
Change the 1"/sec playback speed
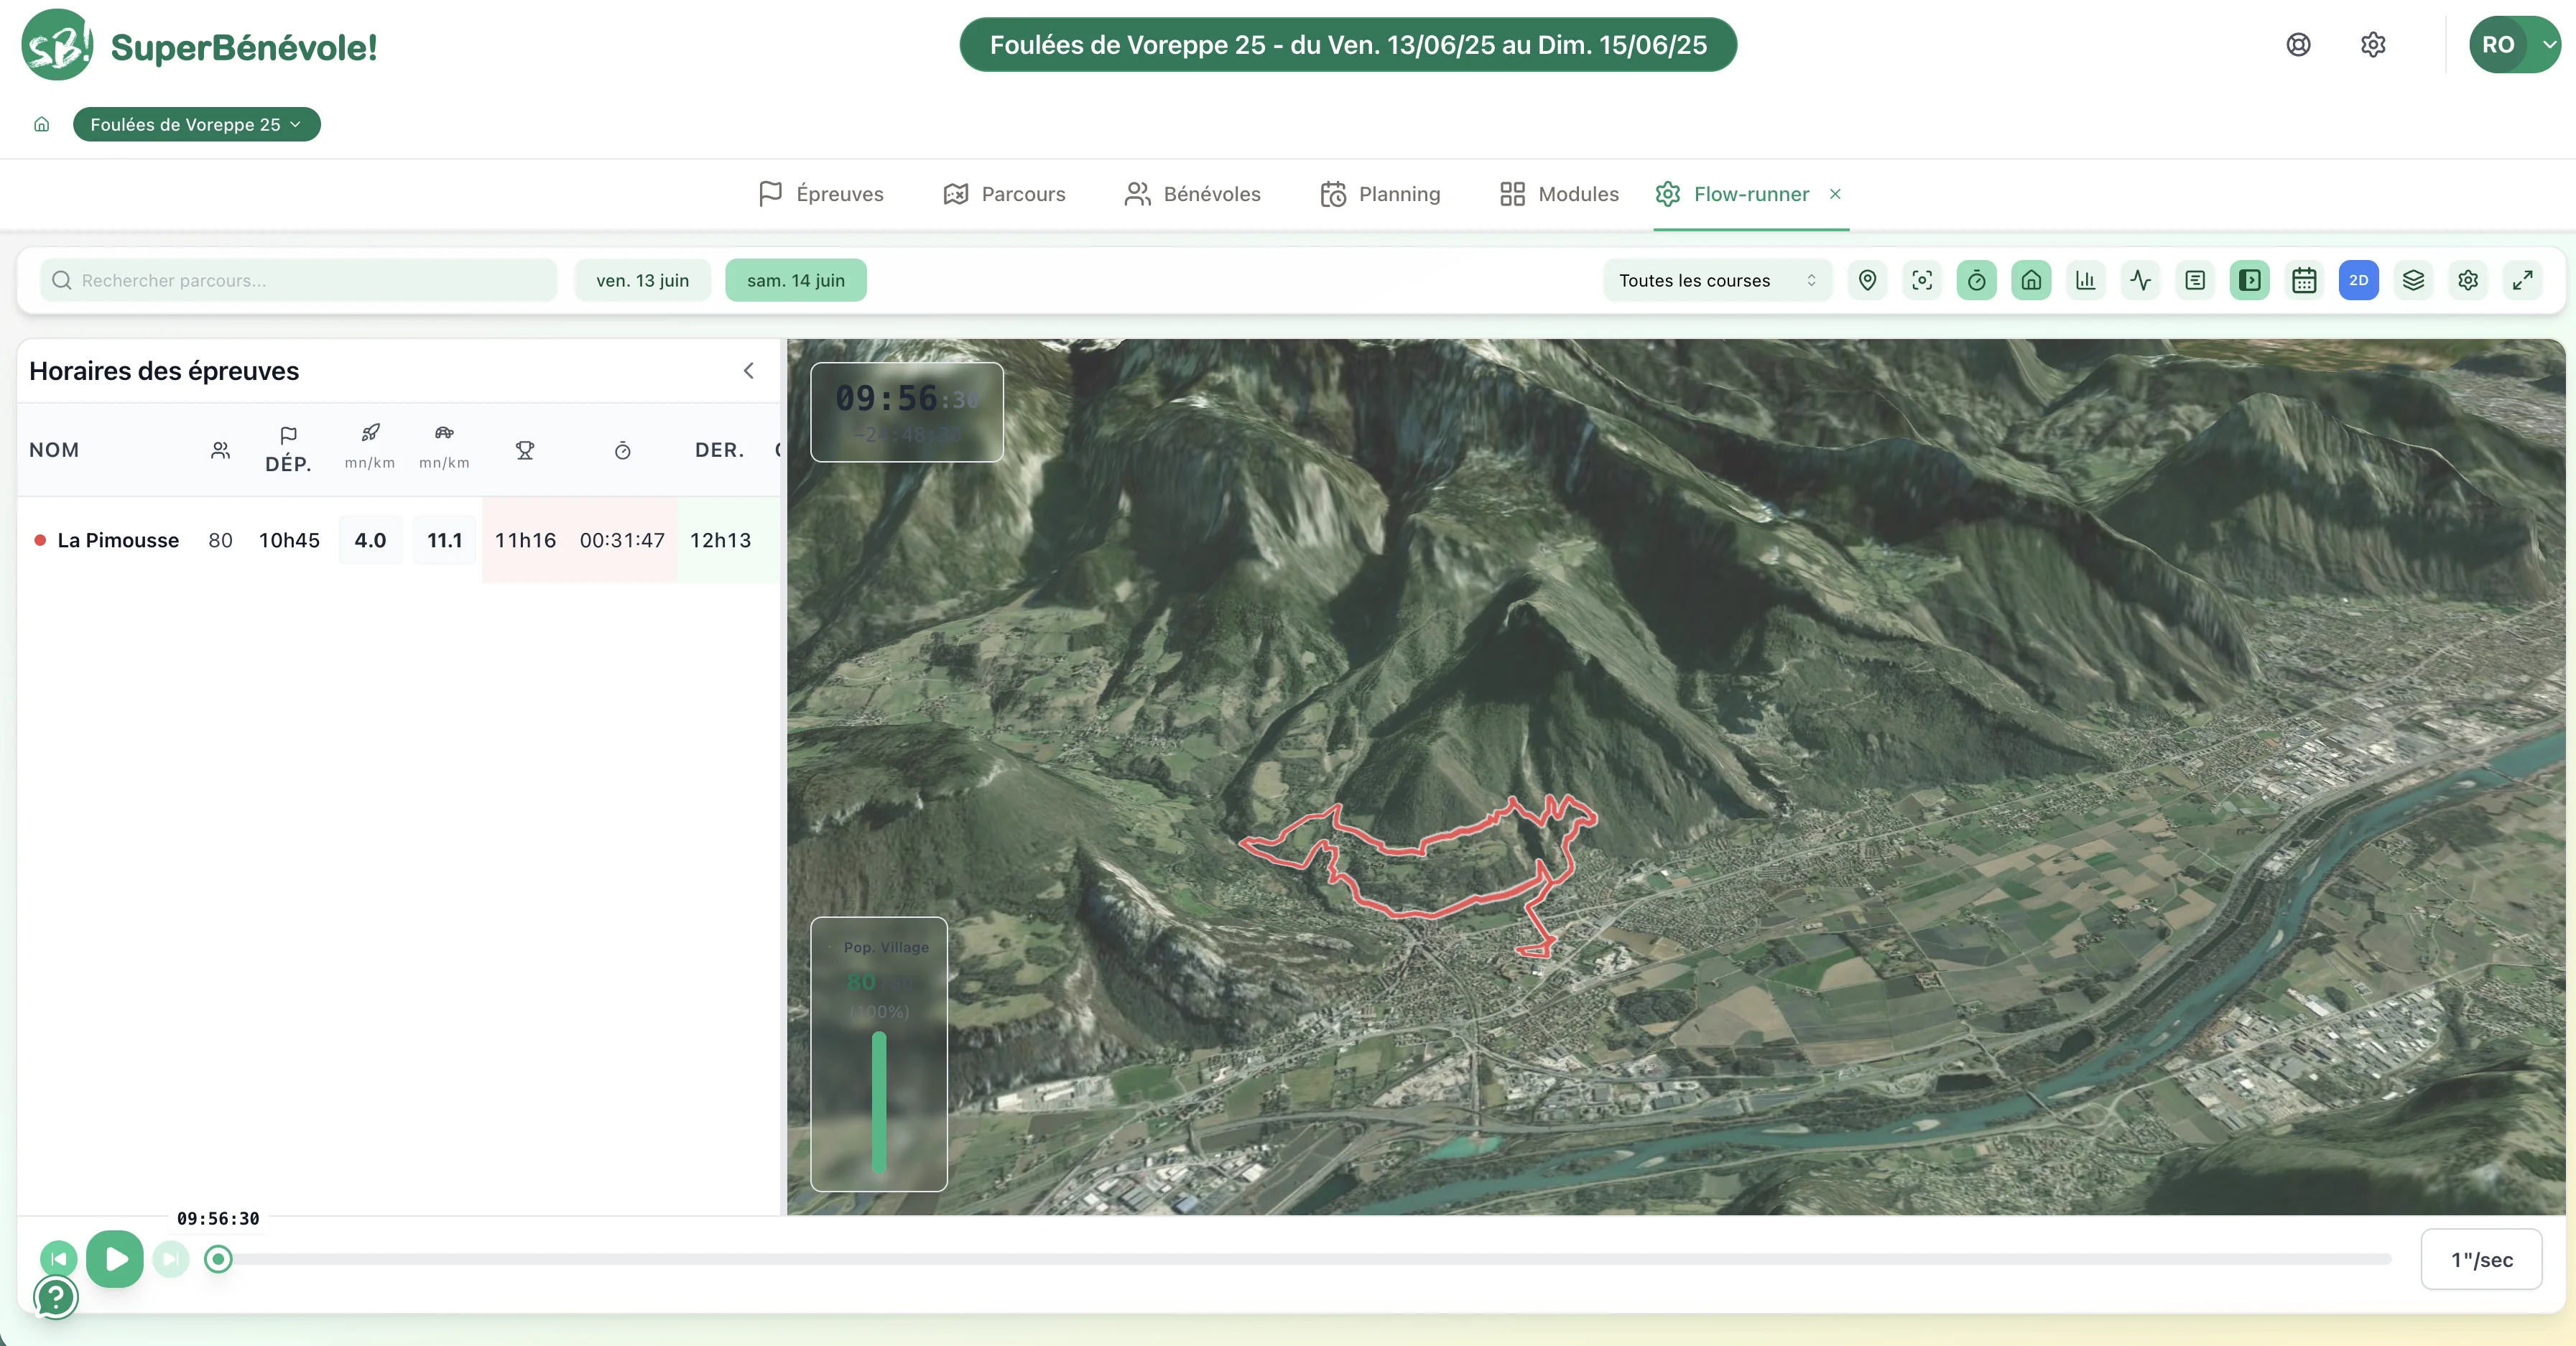2481,1259
